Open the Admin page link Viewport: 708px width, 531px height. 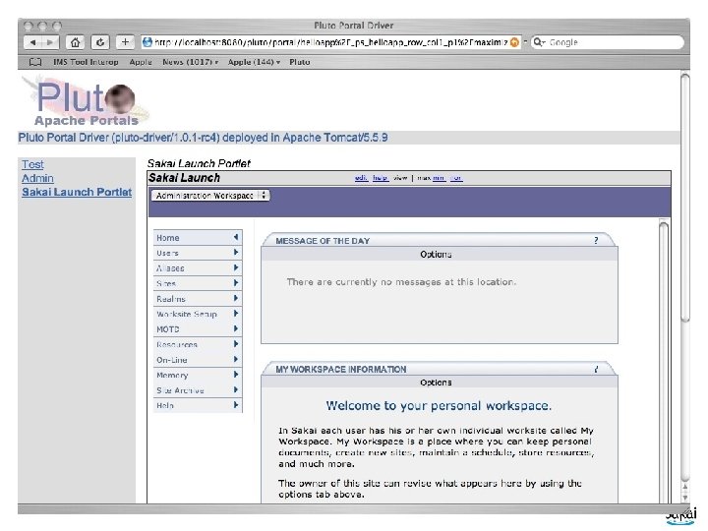click(x=37, y=178)
